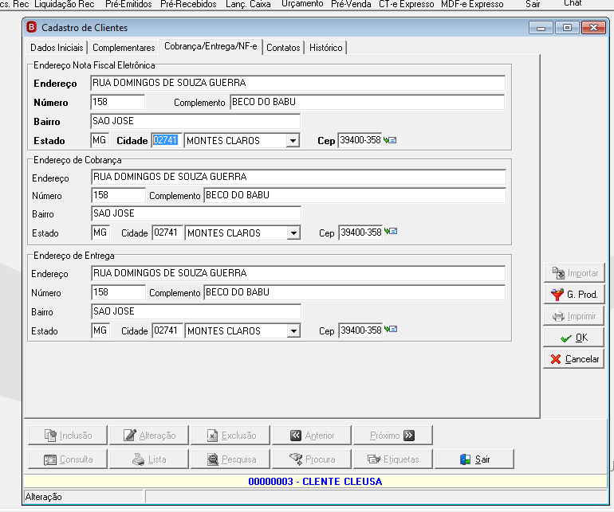This screenshot has height=512, width=614.
Task: Click CEP lookup icon in Nota Fiscal address
Action: (390, 140)
